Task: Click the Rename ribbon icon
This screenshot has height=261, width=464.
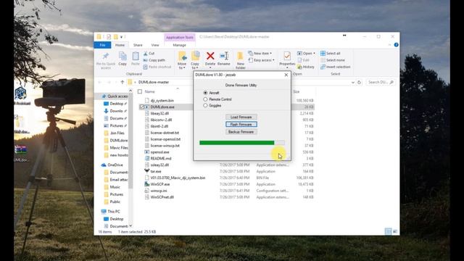Action: point(224,56)
